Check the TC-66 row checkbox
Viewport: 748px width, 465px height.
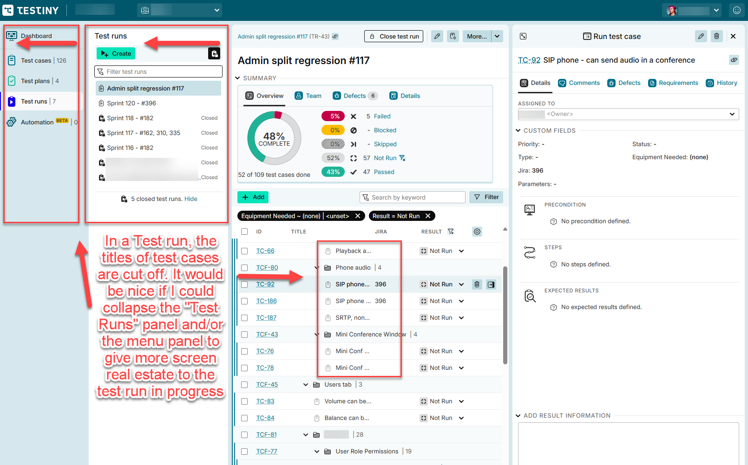[244, 251]
